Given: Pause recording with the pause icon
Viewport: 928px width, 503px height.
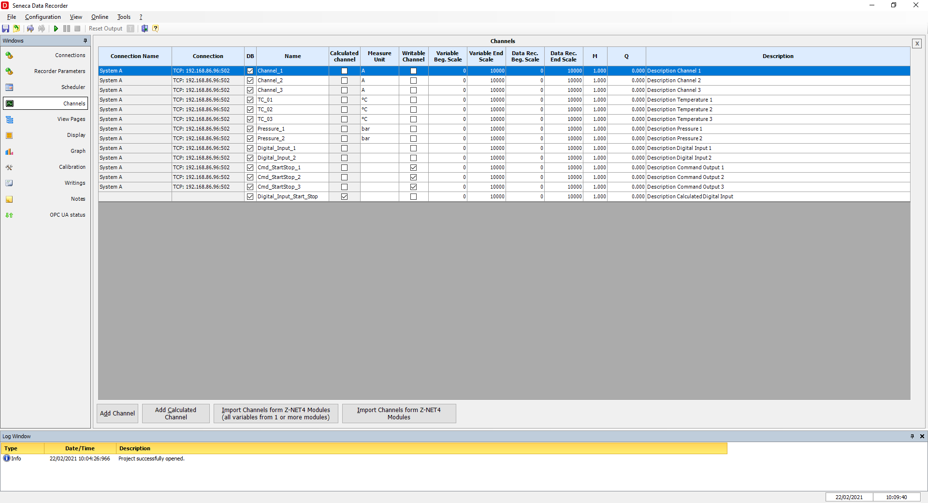Looking at the screenshot, I should click(67, 29).
